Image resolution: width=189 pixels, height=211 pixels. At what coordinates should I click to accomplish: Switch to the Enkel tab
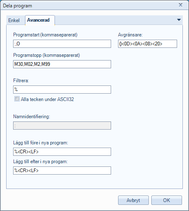(x=14, y=20)
